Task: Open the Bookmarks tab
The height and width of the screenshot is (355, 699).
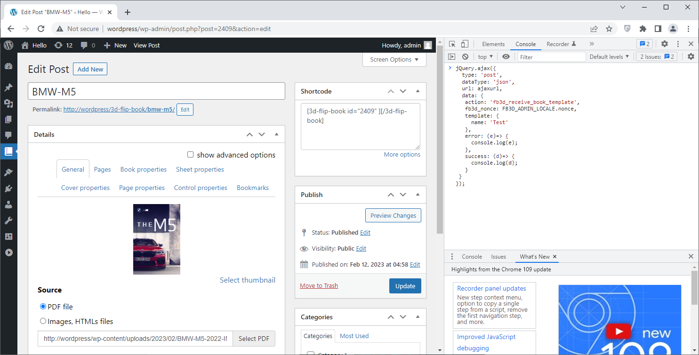Action: [x=253, y=188]
